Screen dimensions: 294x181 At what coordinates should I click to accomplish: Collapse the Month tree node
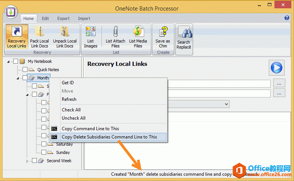[x=18, y=78]
